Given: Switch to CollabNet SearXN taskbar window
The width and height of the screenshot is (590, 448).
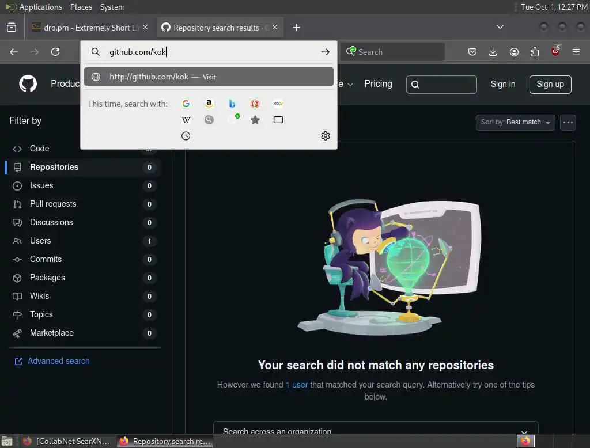Looking at the screenshot, I should click(x=66, y=441).
